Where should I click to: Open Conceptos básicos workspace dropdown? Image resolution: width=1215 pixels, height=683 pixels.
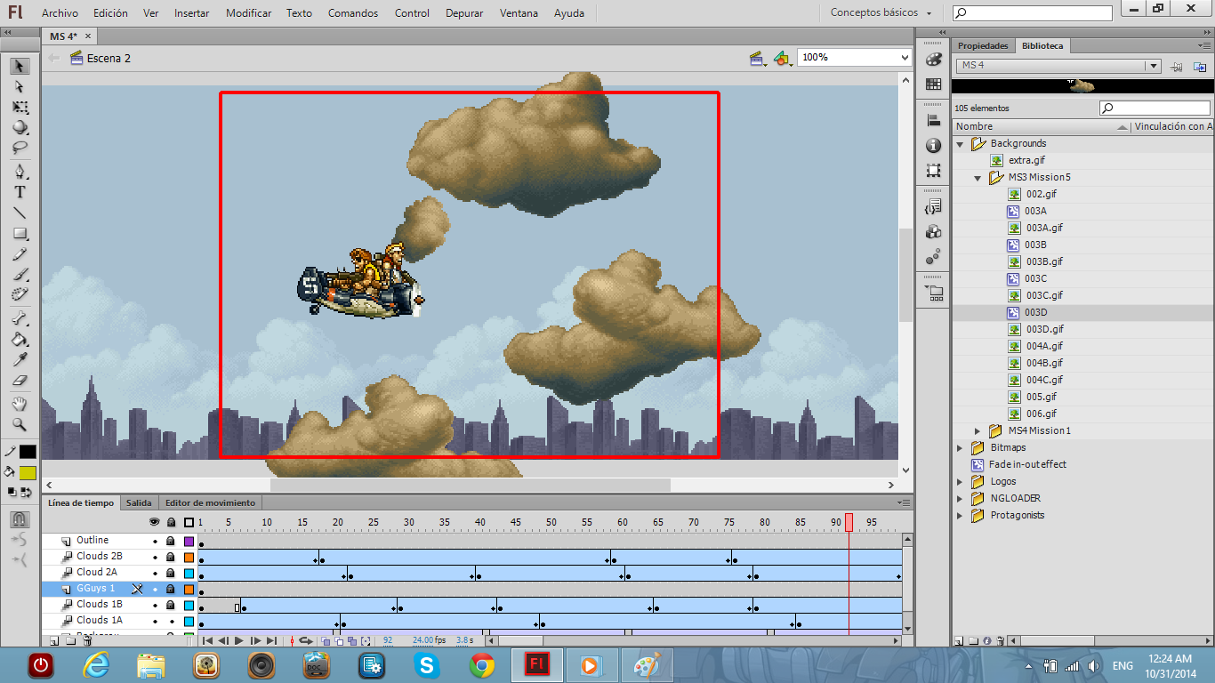[881, 12]
